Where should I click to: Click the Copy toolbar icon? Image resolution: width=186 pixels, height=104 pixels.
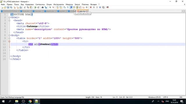coord(28,7)
